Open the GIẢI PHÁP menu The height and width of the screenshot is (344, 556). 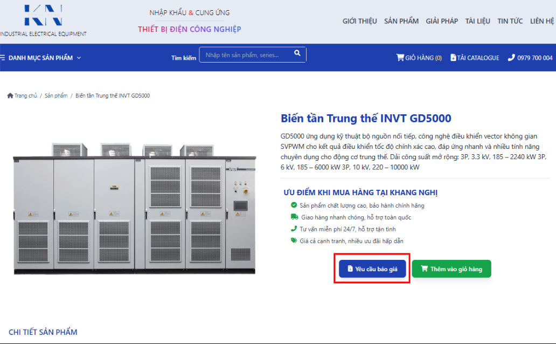coord(442,21)
